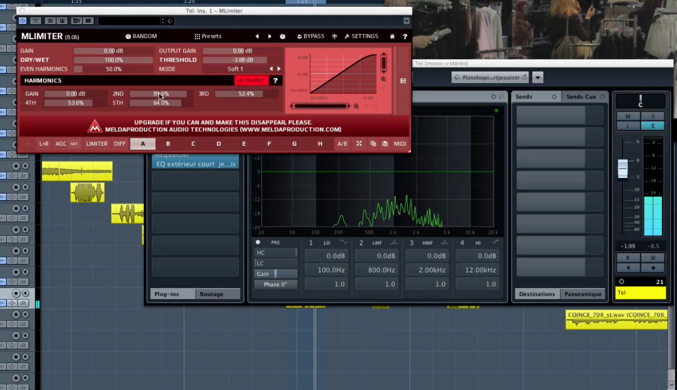This screenshot has height=390, width=677.
Task: Toggle AGC automatic gain compensation
Action: [61, 144]
